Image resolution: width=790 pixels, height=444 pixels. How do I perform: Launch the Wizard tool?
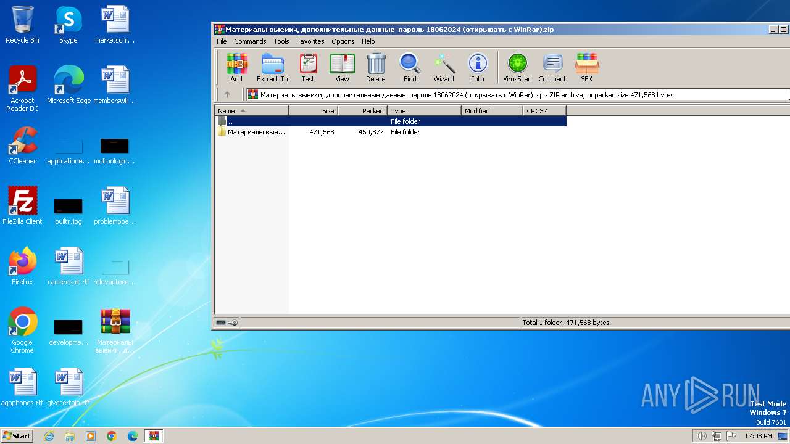pyautogui.click(x=444, y=67)
